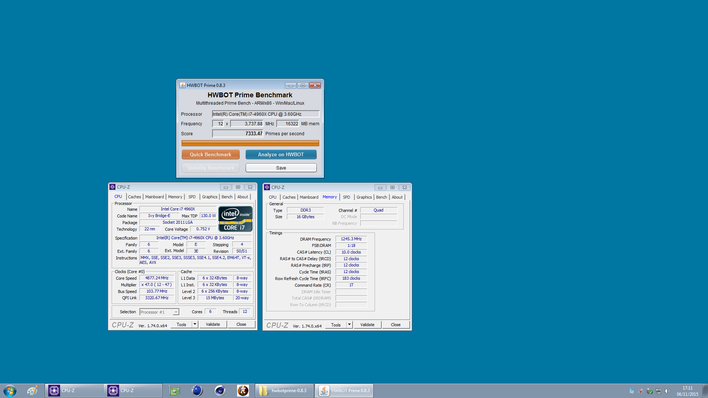This screenshot has width=708, height=398.
Task: Click the Intel Core i7 logo badge
Action: pyautogui.click(x=236, y=219)
